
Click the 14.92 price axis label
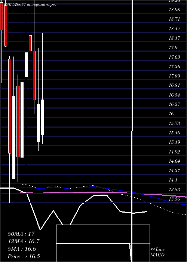click(174, 152)
